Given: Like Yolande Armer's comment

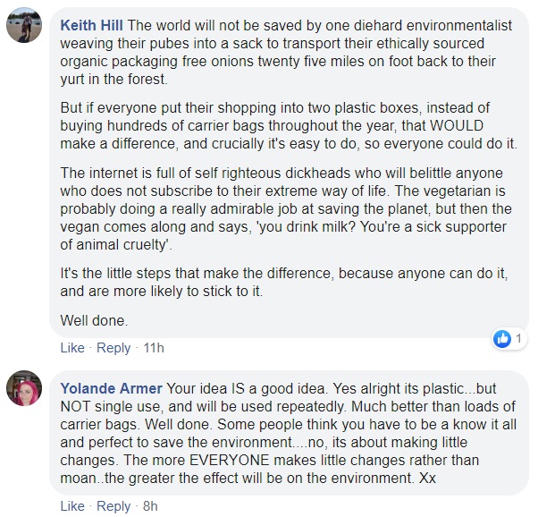Looking at the screenshot, I should click(x=71, y=506).
